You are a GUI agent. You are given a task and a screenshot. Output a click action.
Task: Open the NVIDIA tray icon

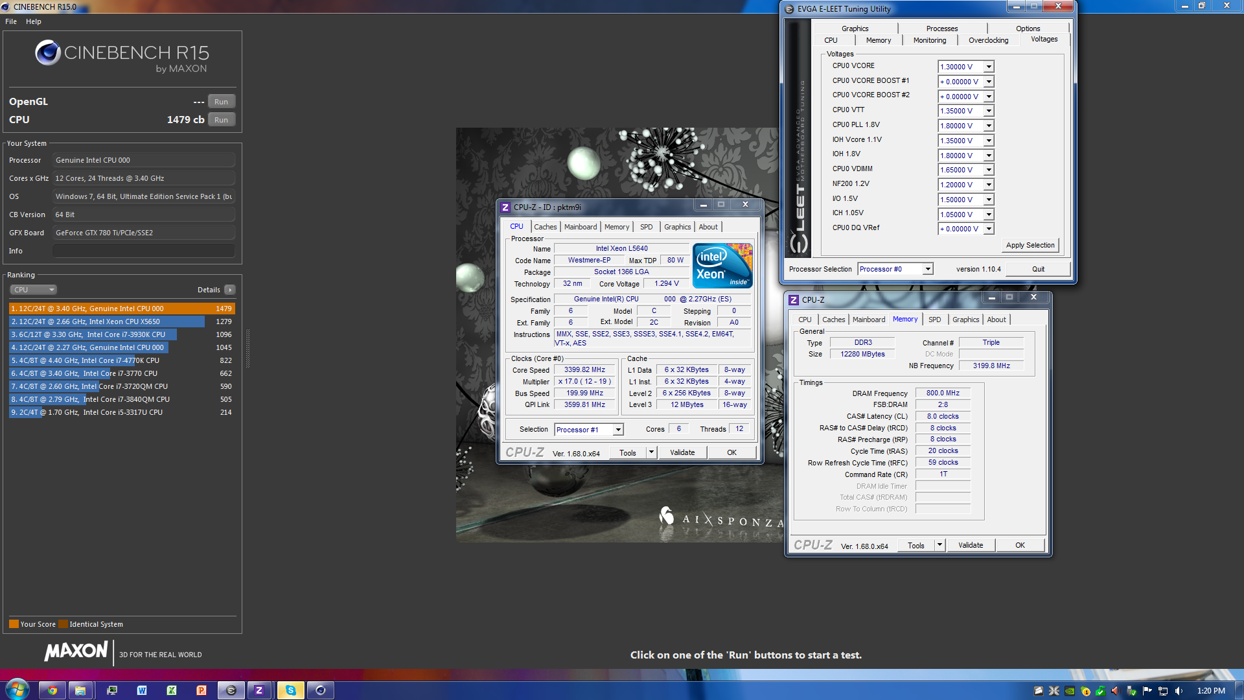[x=1070, y=691]
